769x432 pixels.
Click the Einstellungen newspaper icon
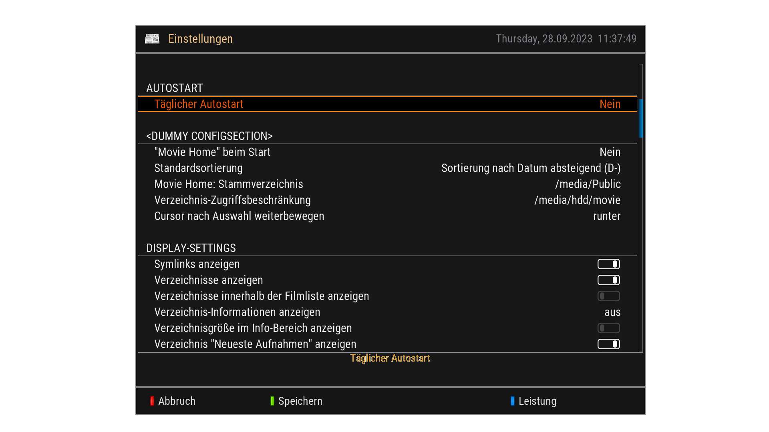pyautogui.click(x=152, y=39)
